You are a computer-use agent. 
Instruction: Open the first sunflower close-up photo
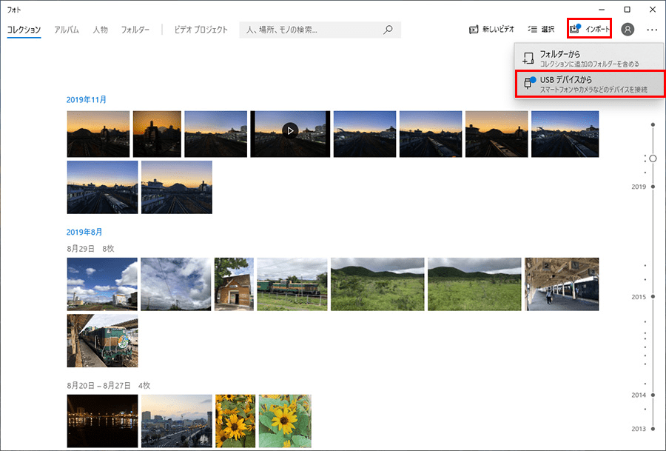(x=235, y=421)
